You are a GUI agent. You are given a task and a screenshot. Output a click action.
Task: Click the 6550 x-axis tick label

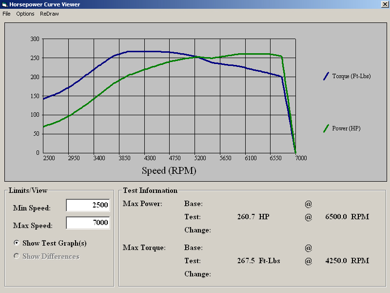coord(275,158)
